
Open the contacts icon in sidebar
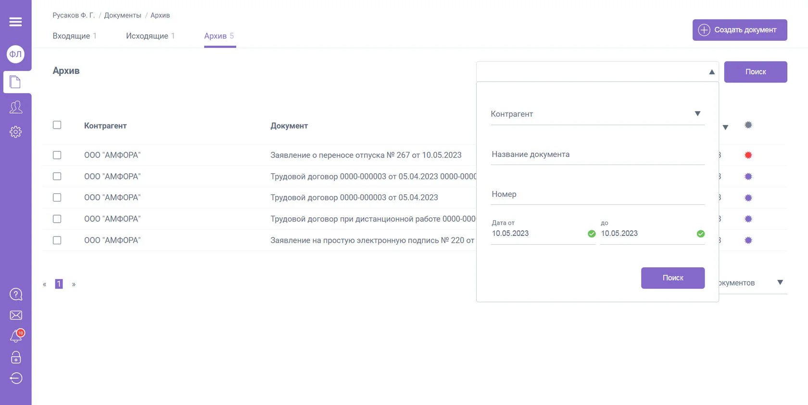click(x=15, y=107)
